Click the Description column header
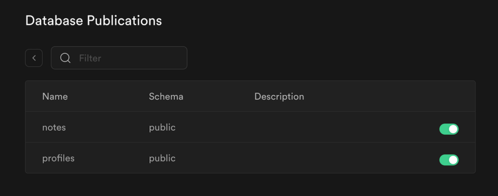The width and height of the screenshot is (498, 196). (279, 96)
